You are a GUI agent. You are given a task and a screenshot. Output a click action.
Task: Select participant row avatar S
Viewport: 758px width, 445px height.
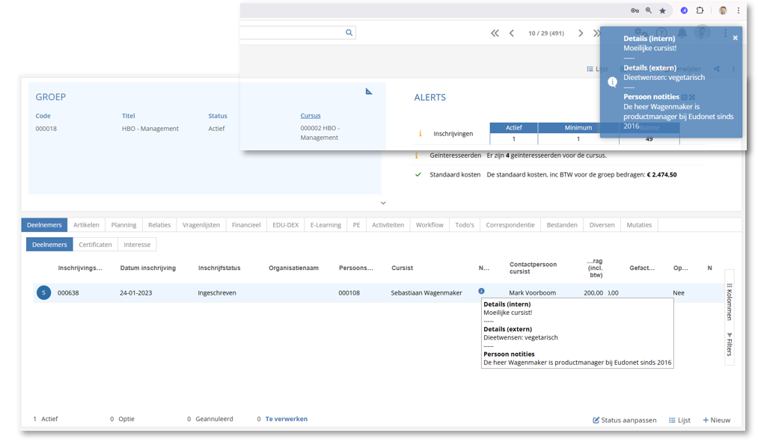43,292
